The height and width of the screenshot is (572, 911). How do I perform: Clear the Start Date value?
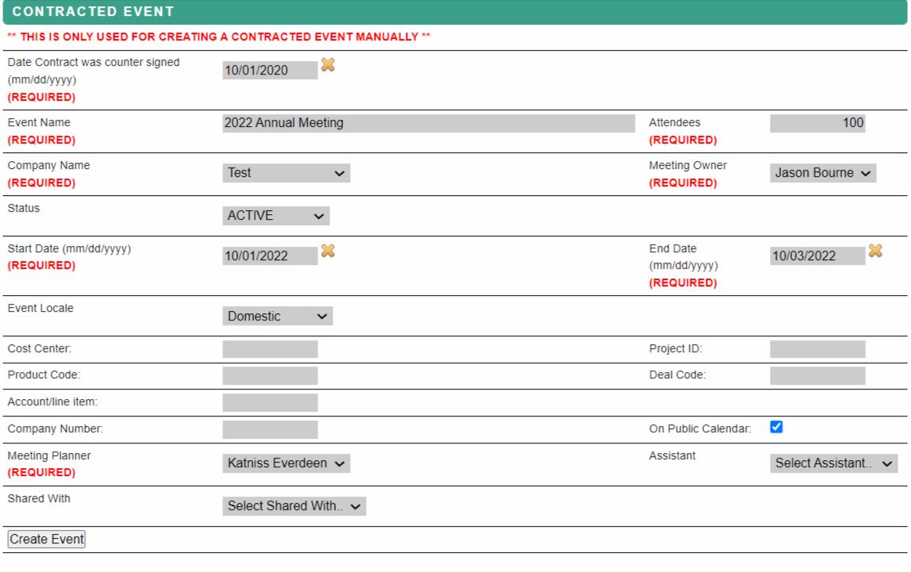tap(328, 251)
